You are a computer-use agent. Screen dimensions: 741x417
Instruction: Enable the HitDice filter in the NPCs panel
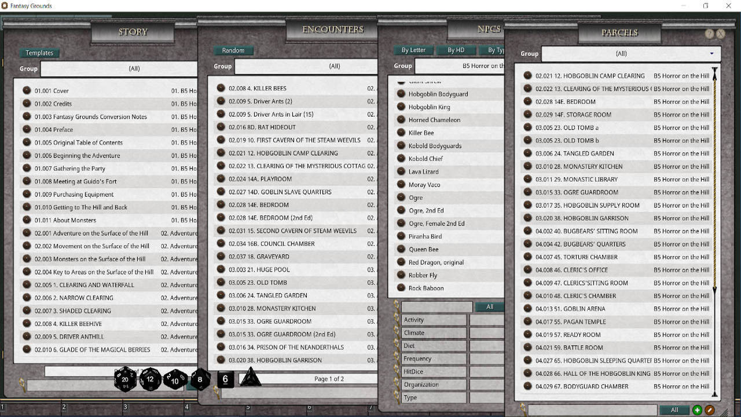[434, 371]
